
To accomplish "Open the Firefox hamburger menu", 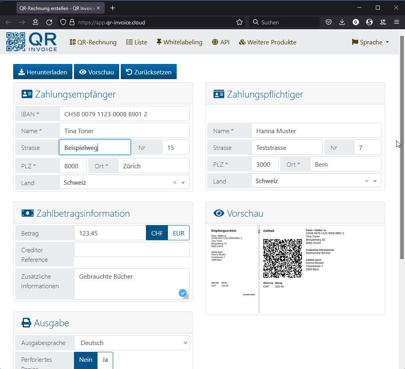I will coord(396,22).
